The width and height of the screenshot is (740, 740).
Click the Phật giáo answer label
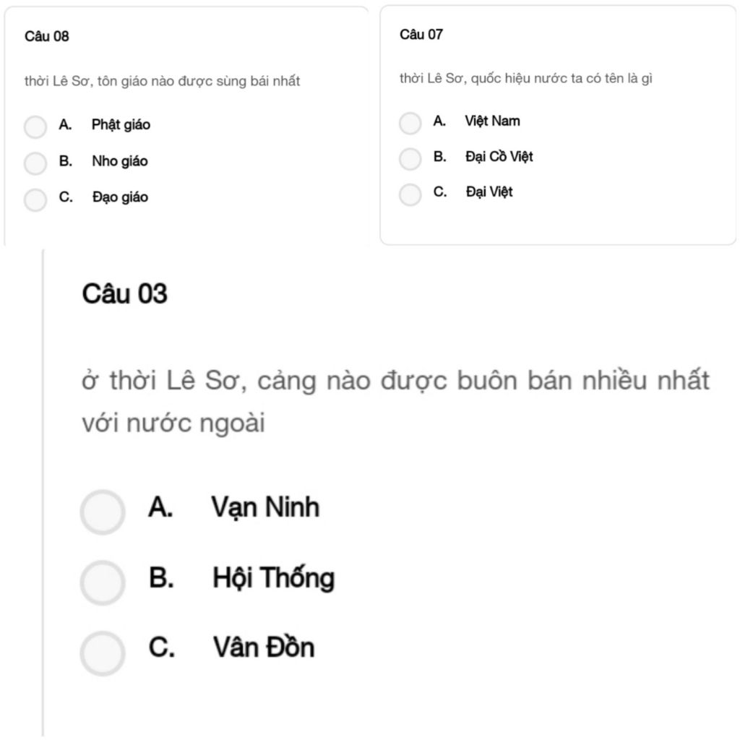pos(121,124)
